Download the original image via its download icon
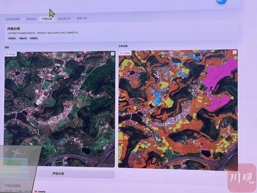The height and width of the screenshot is (193, 257). 113,54
